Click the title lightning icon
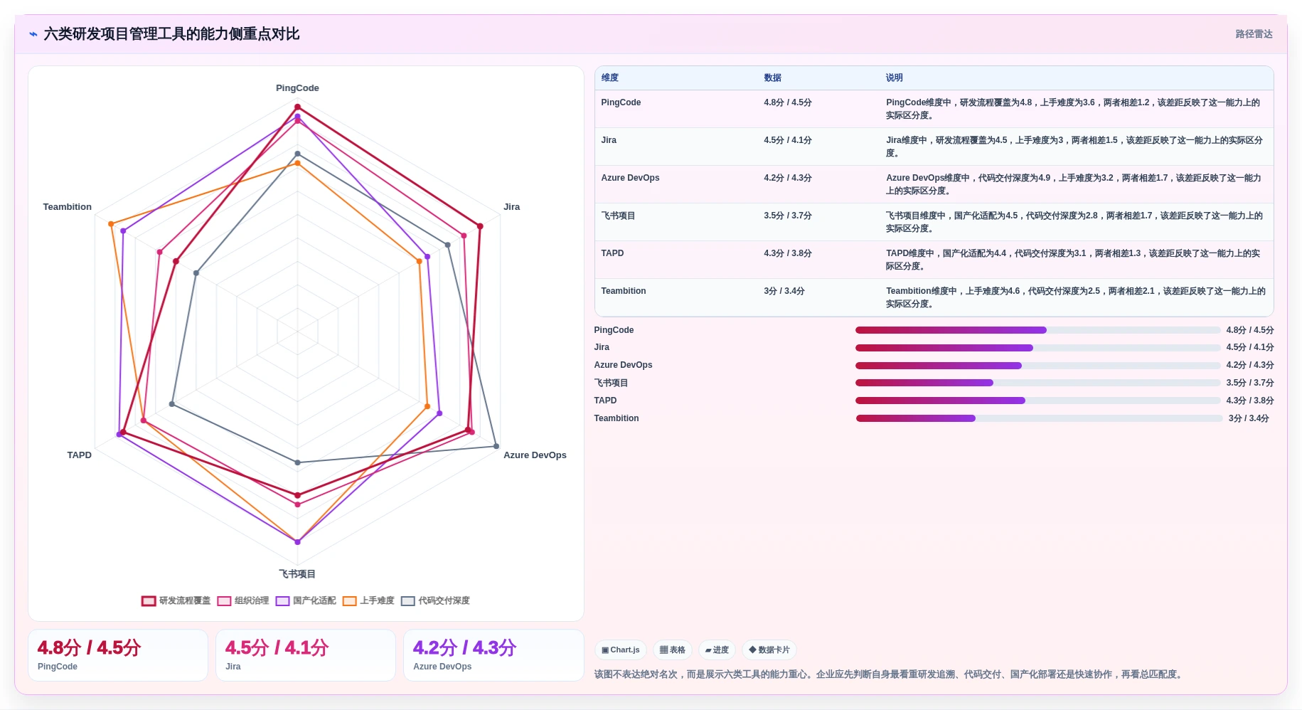This screenshot has height=710, width=1302. (x=33, y=34)
